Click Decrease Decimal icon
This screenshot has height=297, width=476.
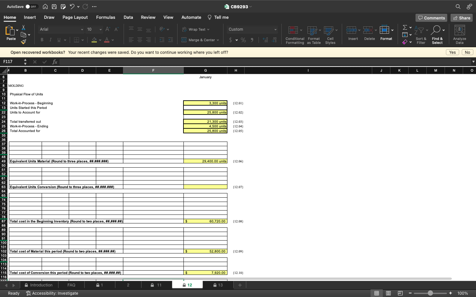point(274,40)
